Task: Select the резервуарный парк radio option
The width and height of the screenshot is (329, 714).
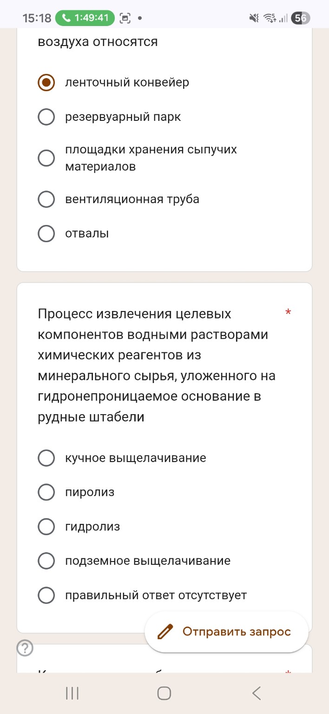Action: (x=46, y=117)
